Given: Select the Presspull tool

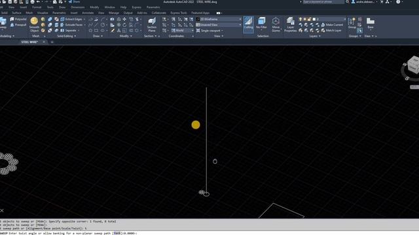Looking at the screenshot, I should click(18, 25).
